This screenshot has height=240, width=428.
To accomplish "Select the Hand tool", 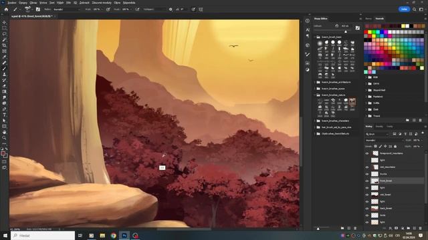I will coord(4,132).
